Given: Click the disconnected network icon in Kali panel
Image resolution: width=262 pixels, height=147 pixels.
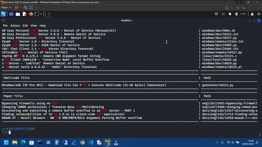Looking at the screenshot, I should pos(223,14).
